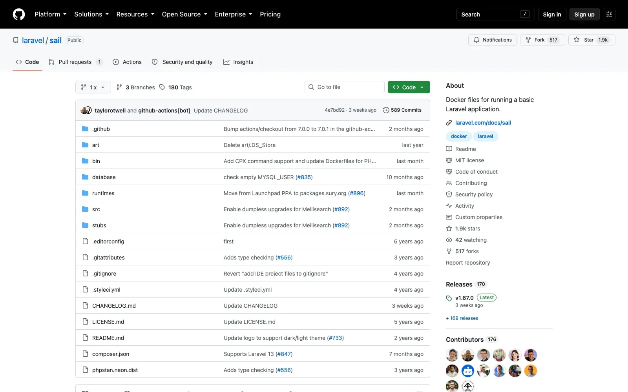Expand the Resources navigation menu
The width and height of the screenshot is (628, 392).
click(x=135, y=14)
